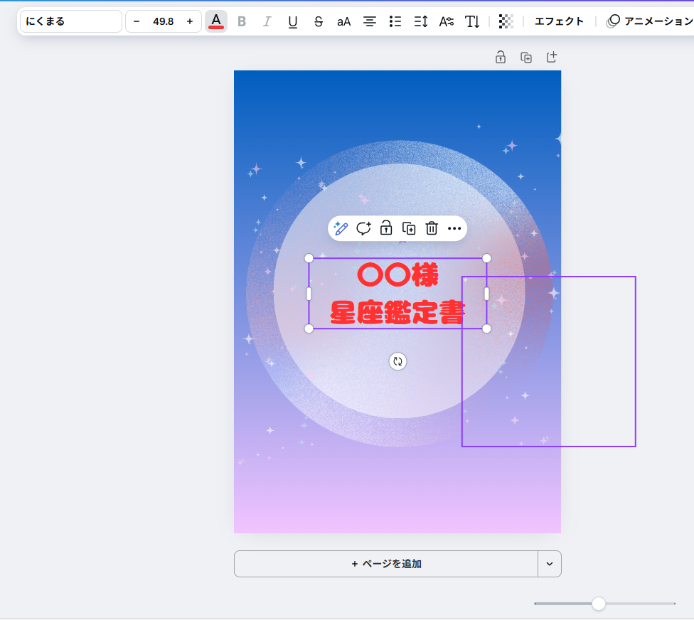The image size is (694, 620).
Task: Open Magic Write on floating toolbar
Action: 341,228
